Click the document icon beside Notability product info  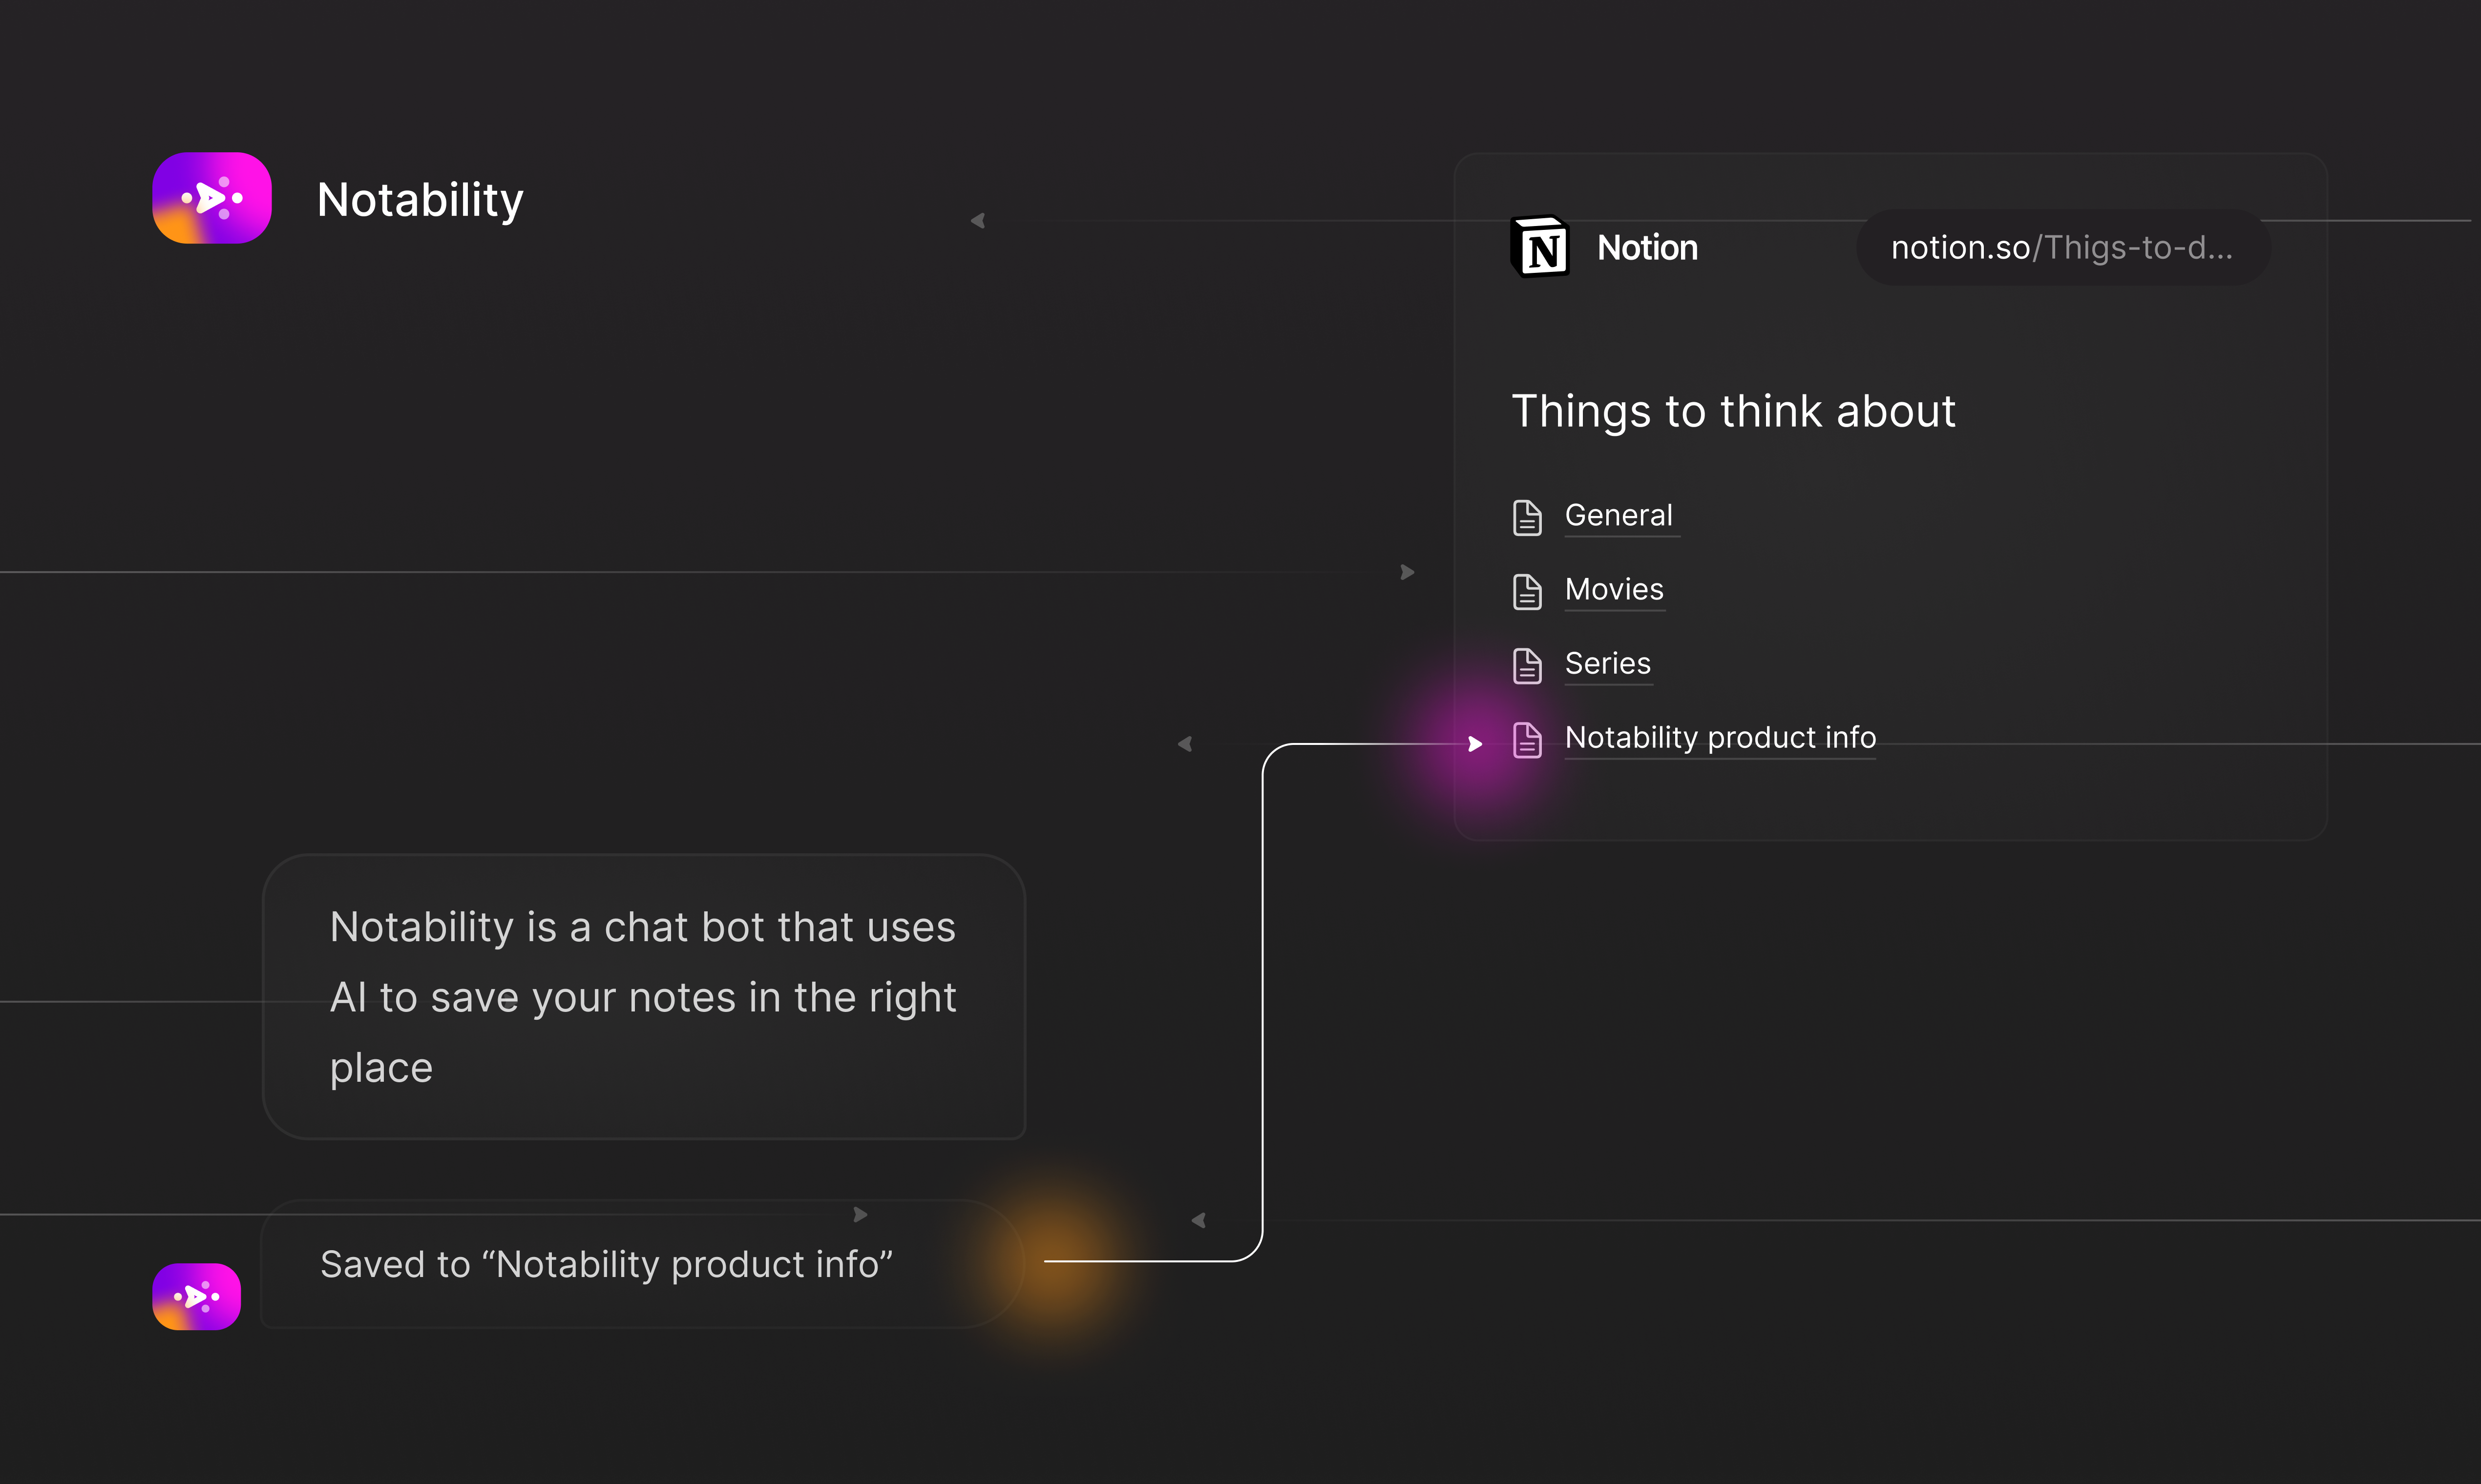[x=1527, y=740]
